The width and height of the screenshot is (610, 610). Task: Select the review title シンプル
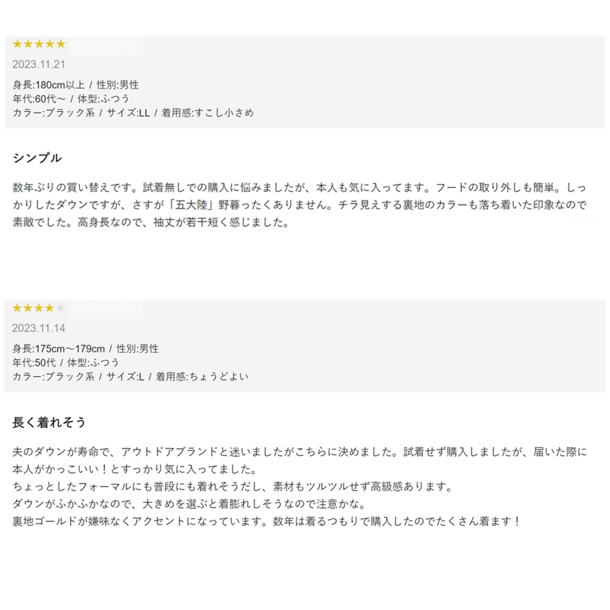pos(37,158)
